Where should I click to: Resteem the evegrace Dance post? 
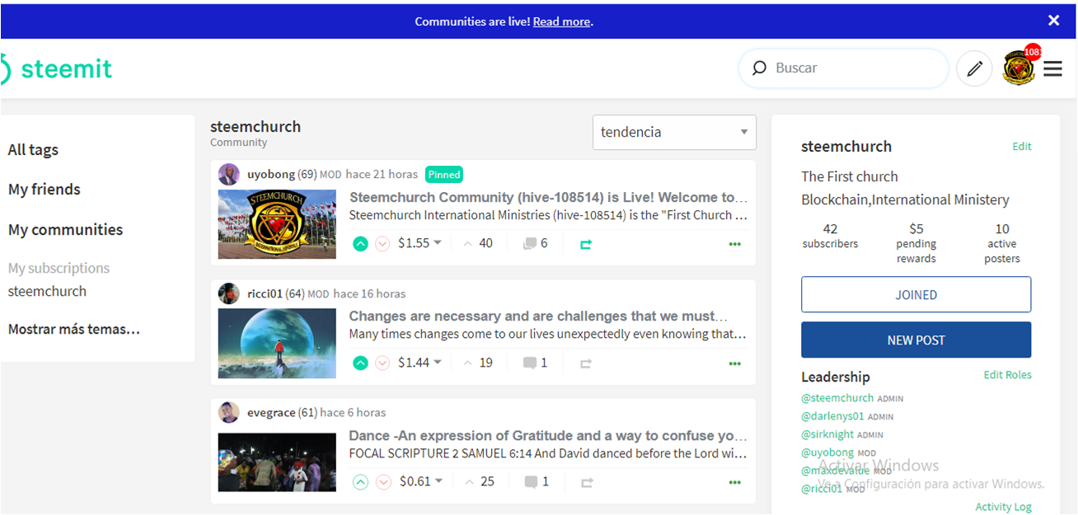pos(587,483)
